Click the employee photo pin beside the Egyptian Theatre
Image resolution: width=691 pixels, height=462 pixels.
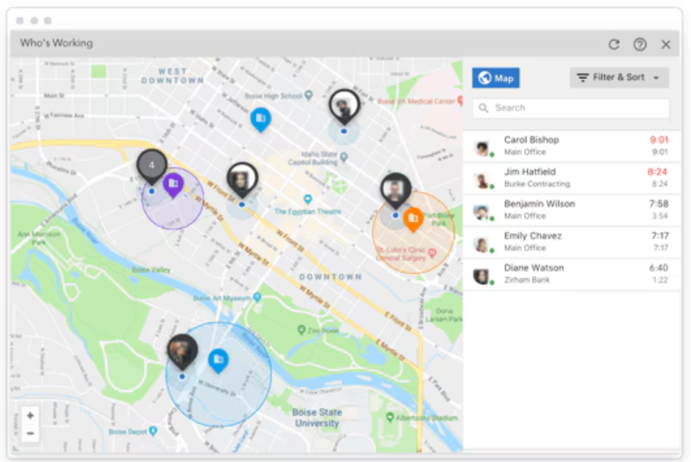(242, 179)
